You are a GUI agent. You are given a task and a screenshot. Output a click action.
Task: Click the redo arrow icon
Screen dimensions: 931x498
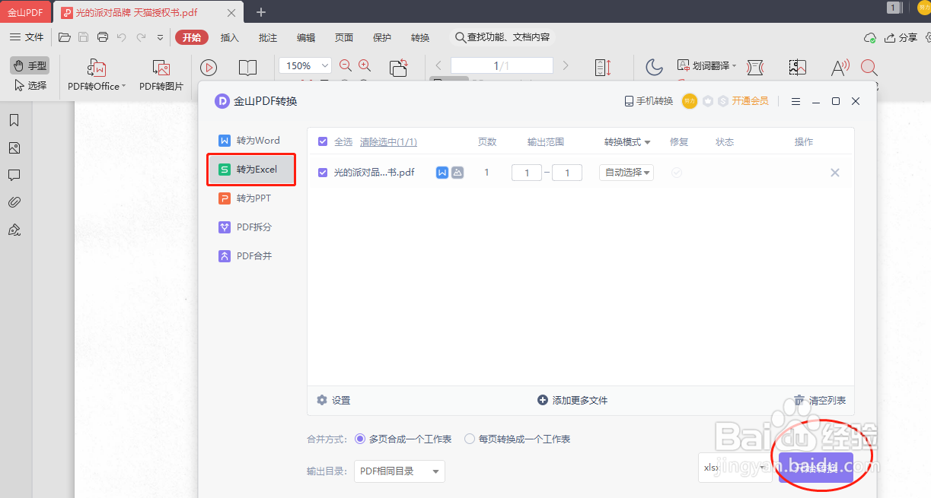[x=141, y=37]
